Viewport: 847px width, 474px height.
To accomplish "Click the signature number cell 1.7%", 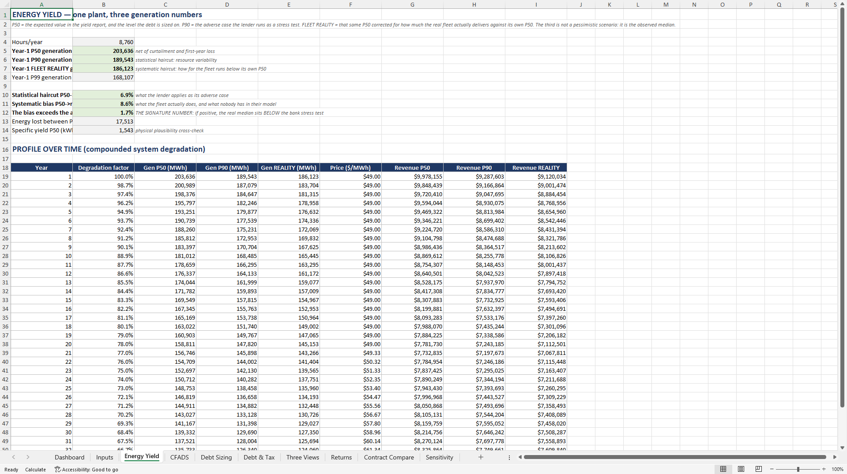I will 103,112.
